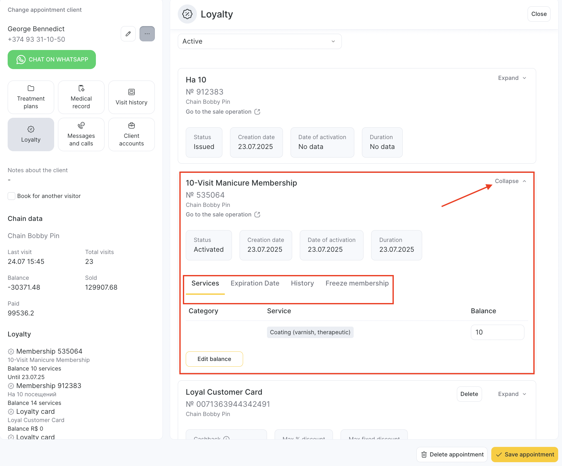The width and height of the screenshot is (562, 466).
Task: Open the Visit history tile
Action: [132, 97]
